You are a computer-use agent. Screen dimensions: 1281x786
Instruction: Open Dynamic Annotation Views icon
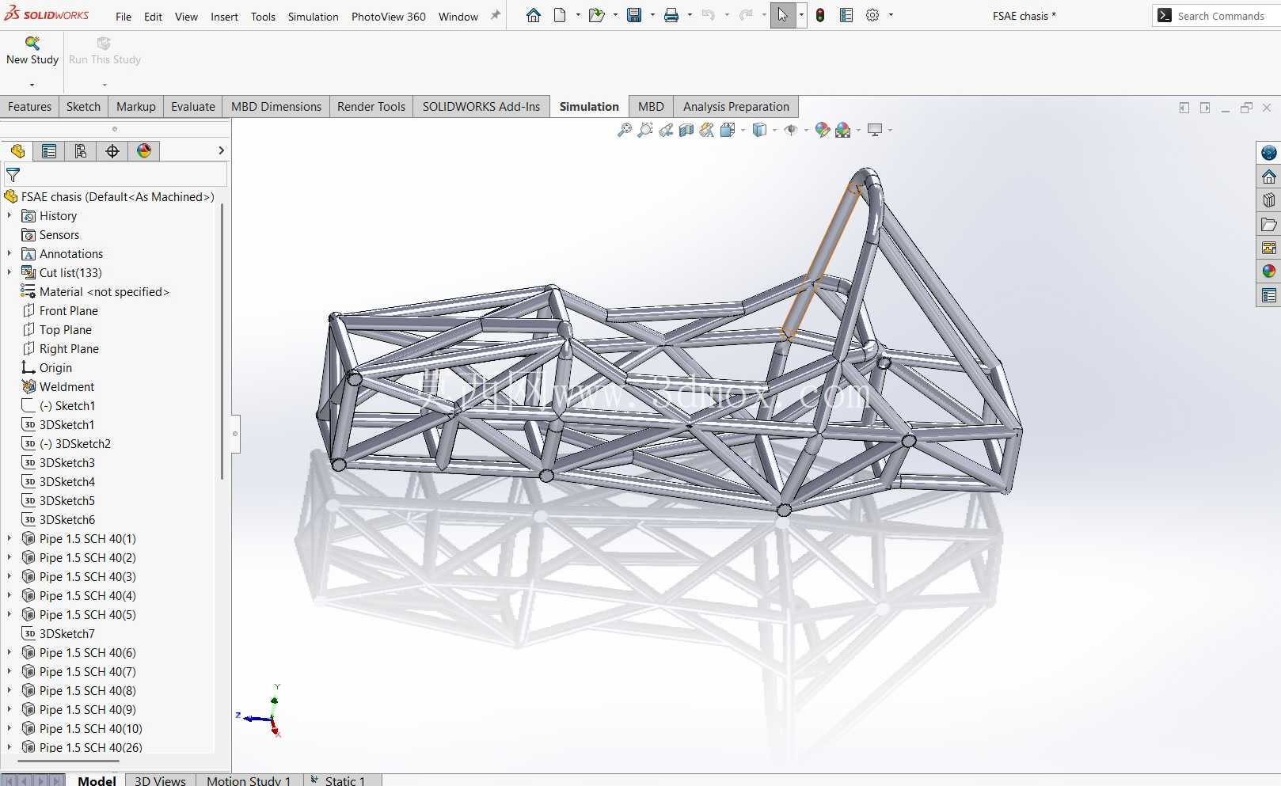[707, 130]
